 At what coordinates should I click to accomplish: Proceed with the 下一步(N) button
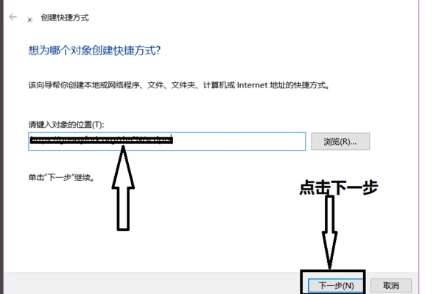coord(336,286)
